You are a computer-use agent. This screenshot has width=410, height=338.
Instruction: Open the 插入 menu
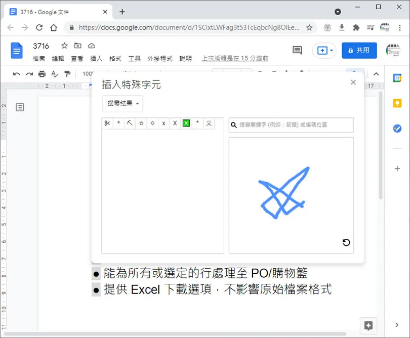pyautogui.click(x=96, y=59)
